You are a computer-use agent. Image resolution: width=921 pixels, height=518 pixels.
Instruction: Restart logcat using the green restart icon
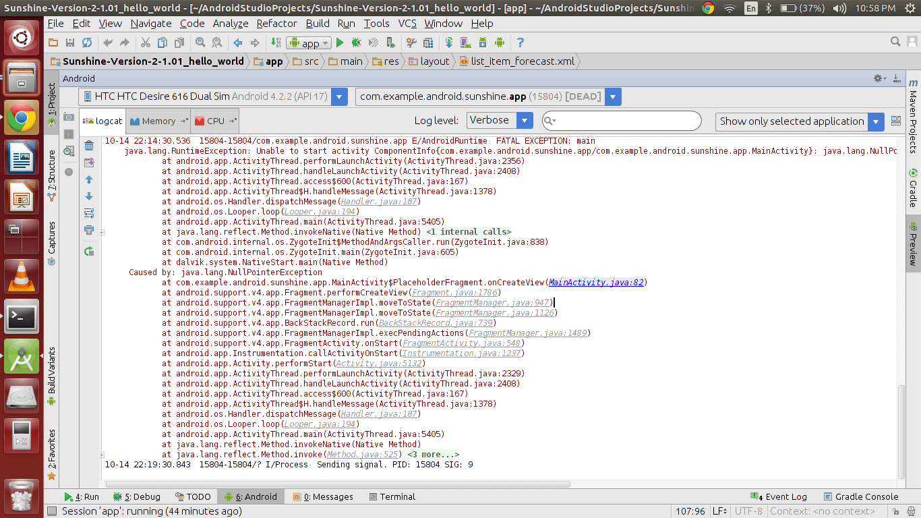tap(88, 251)
